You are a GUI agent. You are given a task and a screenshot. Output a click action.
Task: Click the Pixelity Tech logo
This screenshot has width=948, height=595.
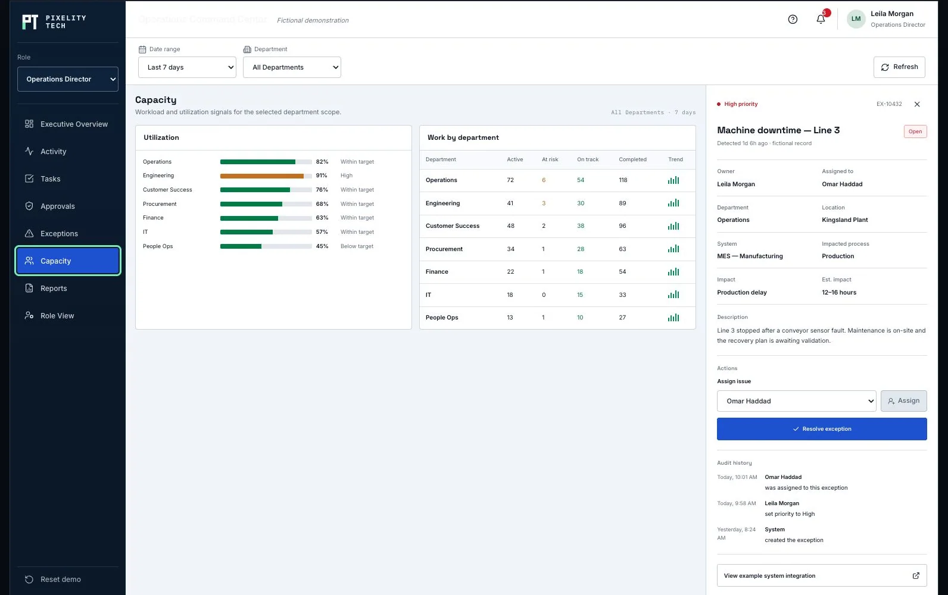54,22
